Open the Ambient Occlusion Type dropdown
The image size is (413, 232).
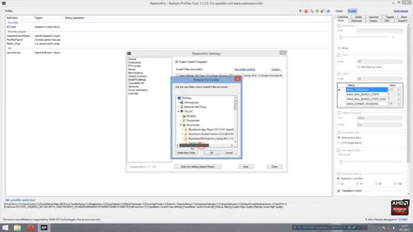380,118
